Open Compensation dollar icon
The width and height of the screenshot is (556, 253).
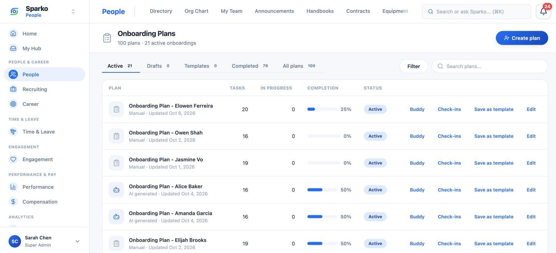point(13,202)
